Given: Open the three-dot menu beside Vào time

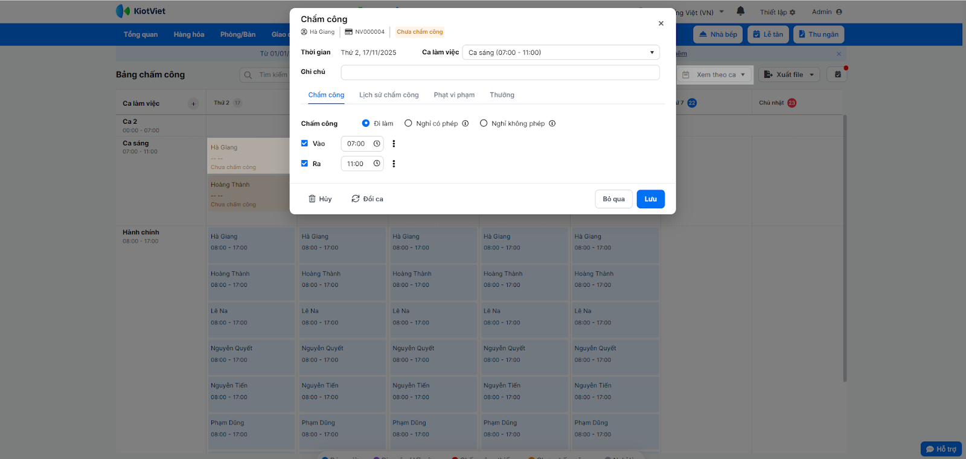Looking at the screenshot, I should click(x=394, y=144).
